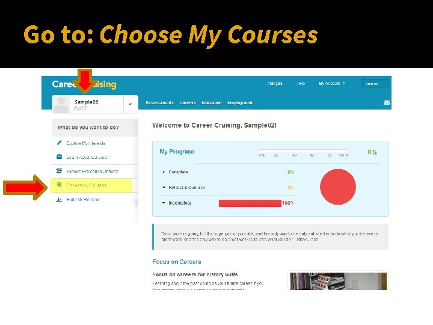Image resolution: width=433 pixels, height=325 pixels.
Task: Click the Career Cruising logo
Action: pyautogui.click(x=84, y=84)
